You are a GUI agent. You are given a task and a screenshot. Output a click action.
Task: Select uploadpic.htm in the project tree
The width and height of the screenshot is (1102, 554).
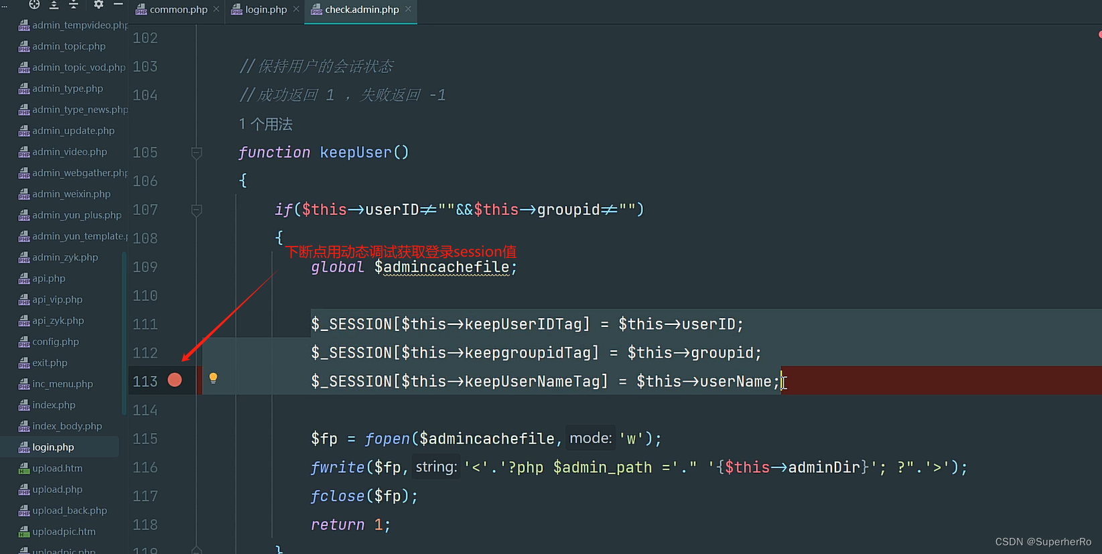point(57,532)
